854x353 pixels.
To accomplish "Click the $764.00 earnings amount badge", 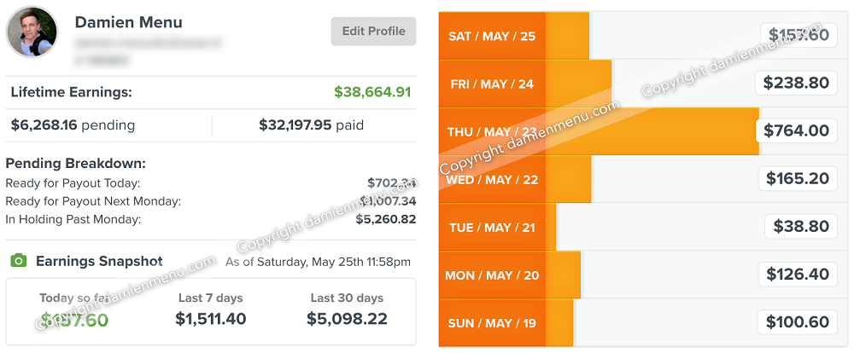I will click(796, 131).
